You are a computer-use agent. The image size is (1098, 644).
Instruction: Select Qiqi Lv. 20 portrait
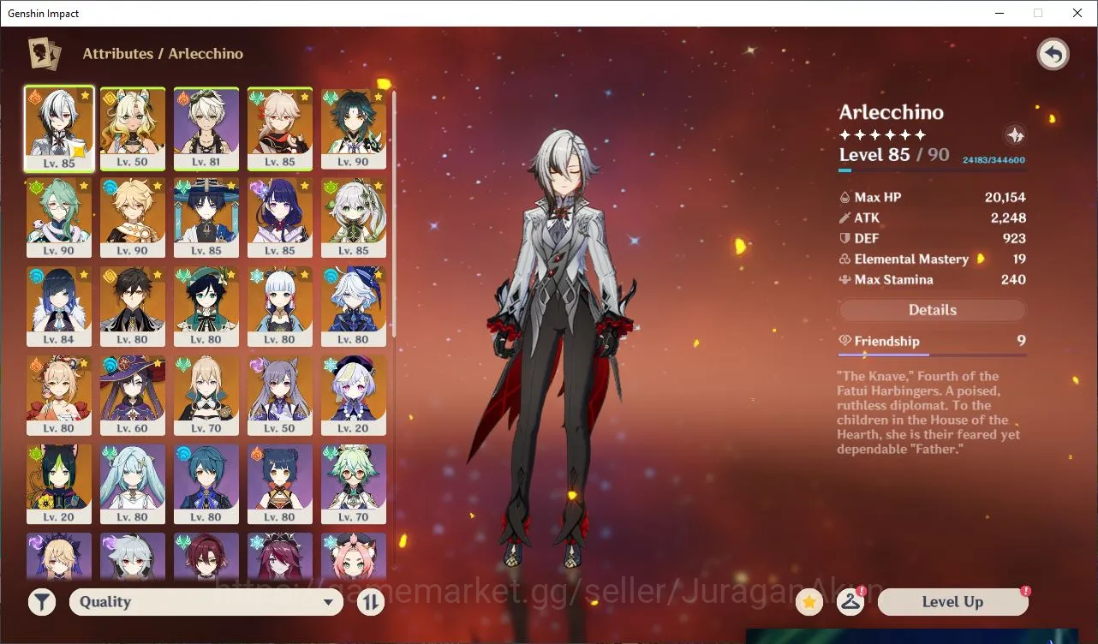[354, 396]
